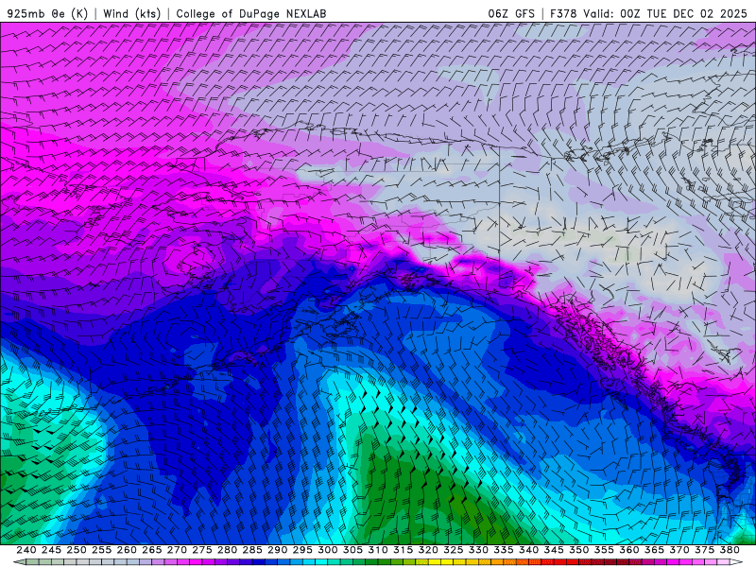
Task: Select the 340 value on the color scale
Action: coord(528,550)
